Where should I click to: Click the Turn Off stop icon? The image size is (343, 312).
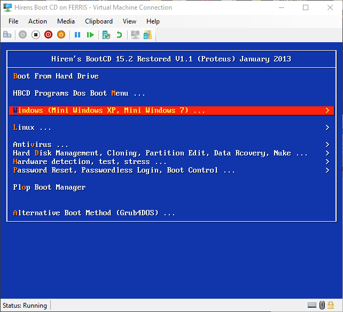click(36, 35)
